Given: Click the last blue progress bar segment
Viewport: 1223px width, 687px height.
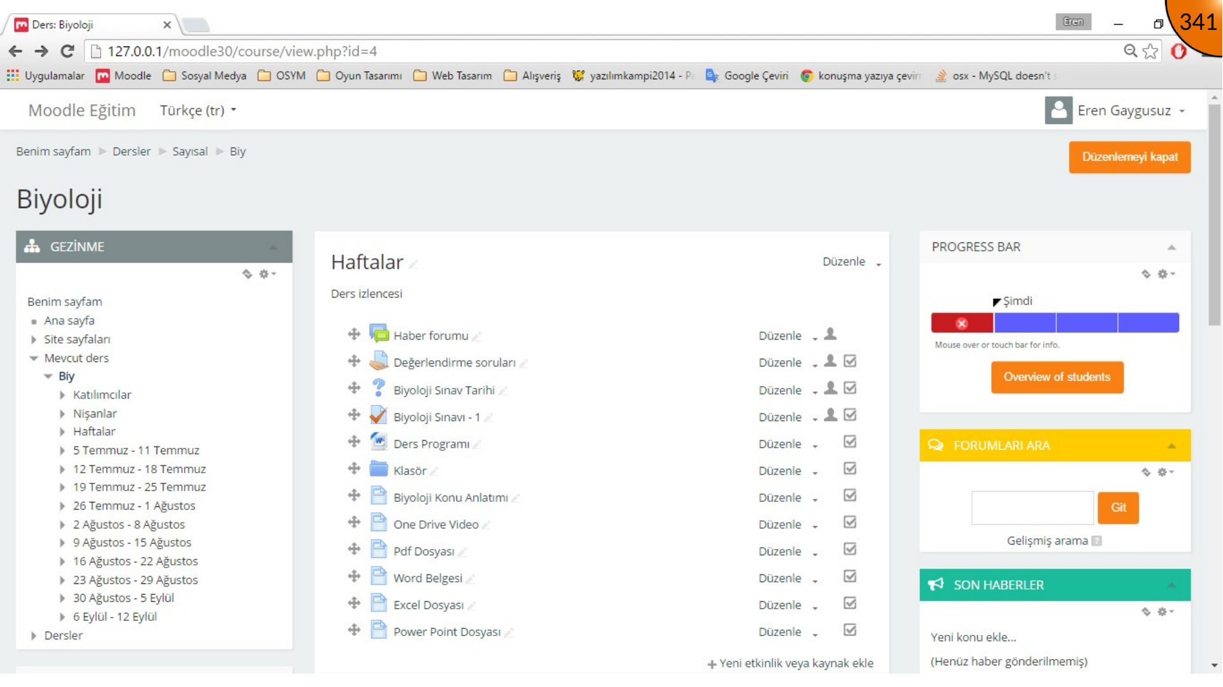Looking at the screenshot, I should (x=1148, y=323).
